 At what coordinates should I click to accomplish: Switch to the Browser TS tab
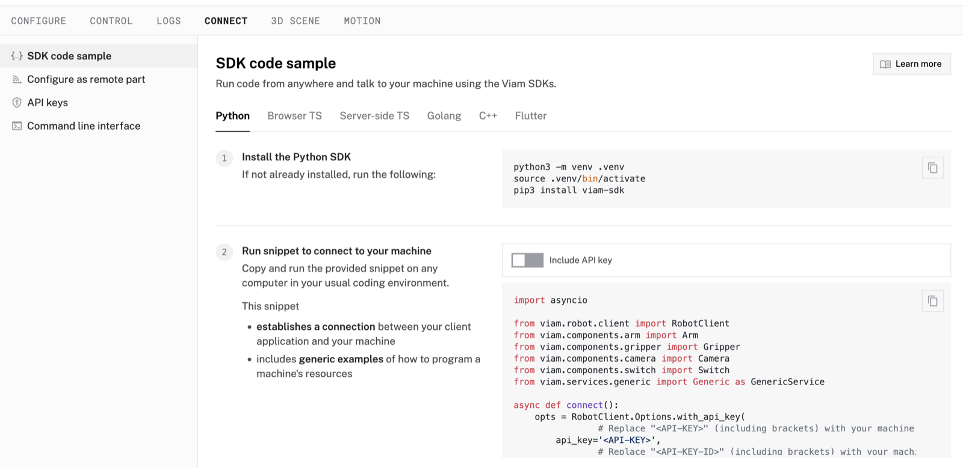pyautogui.click(x=295, y=116)
